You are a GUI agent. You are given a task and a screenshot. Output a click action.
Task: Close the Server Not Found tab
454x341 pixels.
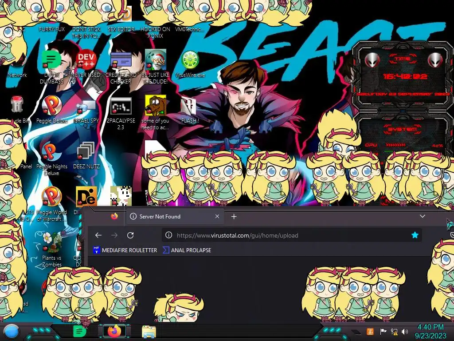click(217, 216)
